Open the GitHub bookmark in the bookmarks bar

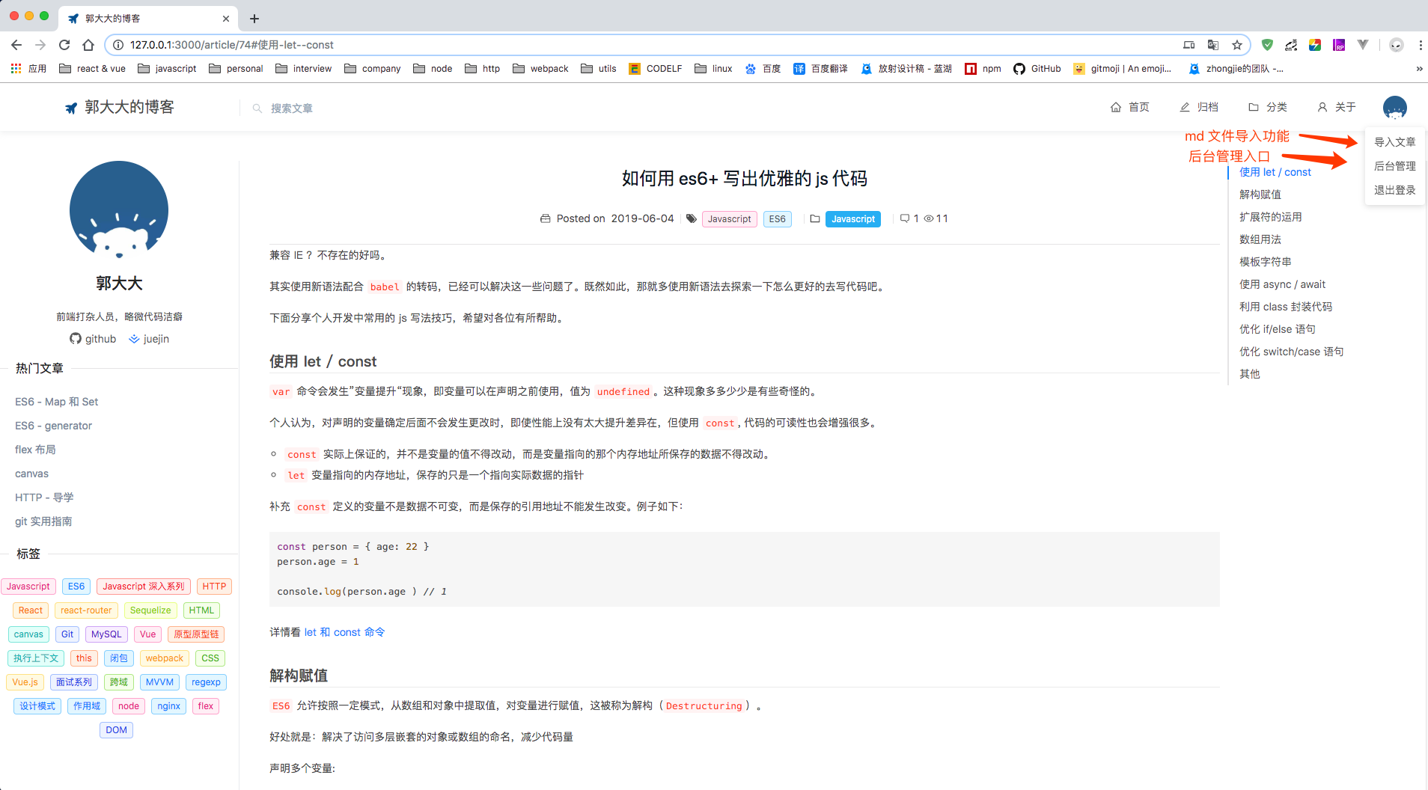[1037, 69]
